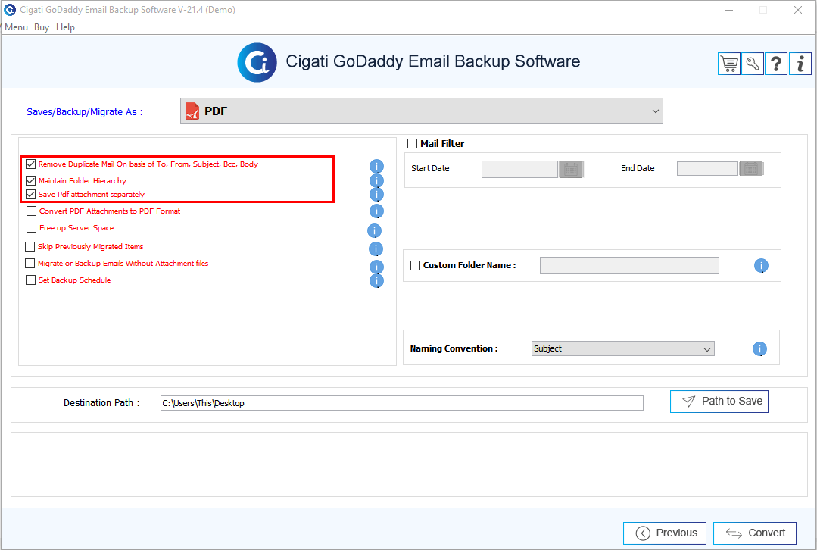Click info icon beside Naming Convention

coord(759,348)
